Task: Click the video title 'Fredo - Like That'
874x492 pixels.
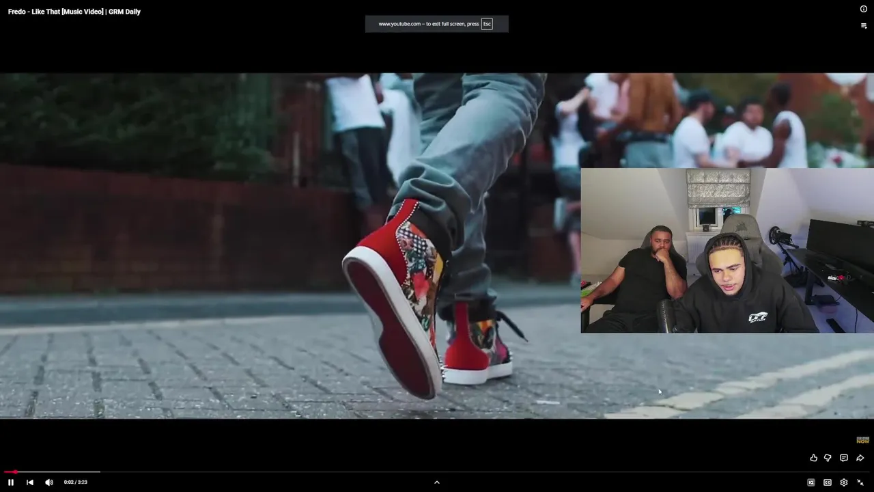Action: tap(74, 12)
